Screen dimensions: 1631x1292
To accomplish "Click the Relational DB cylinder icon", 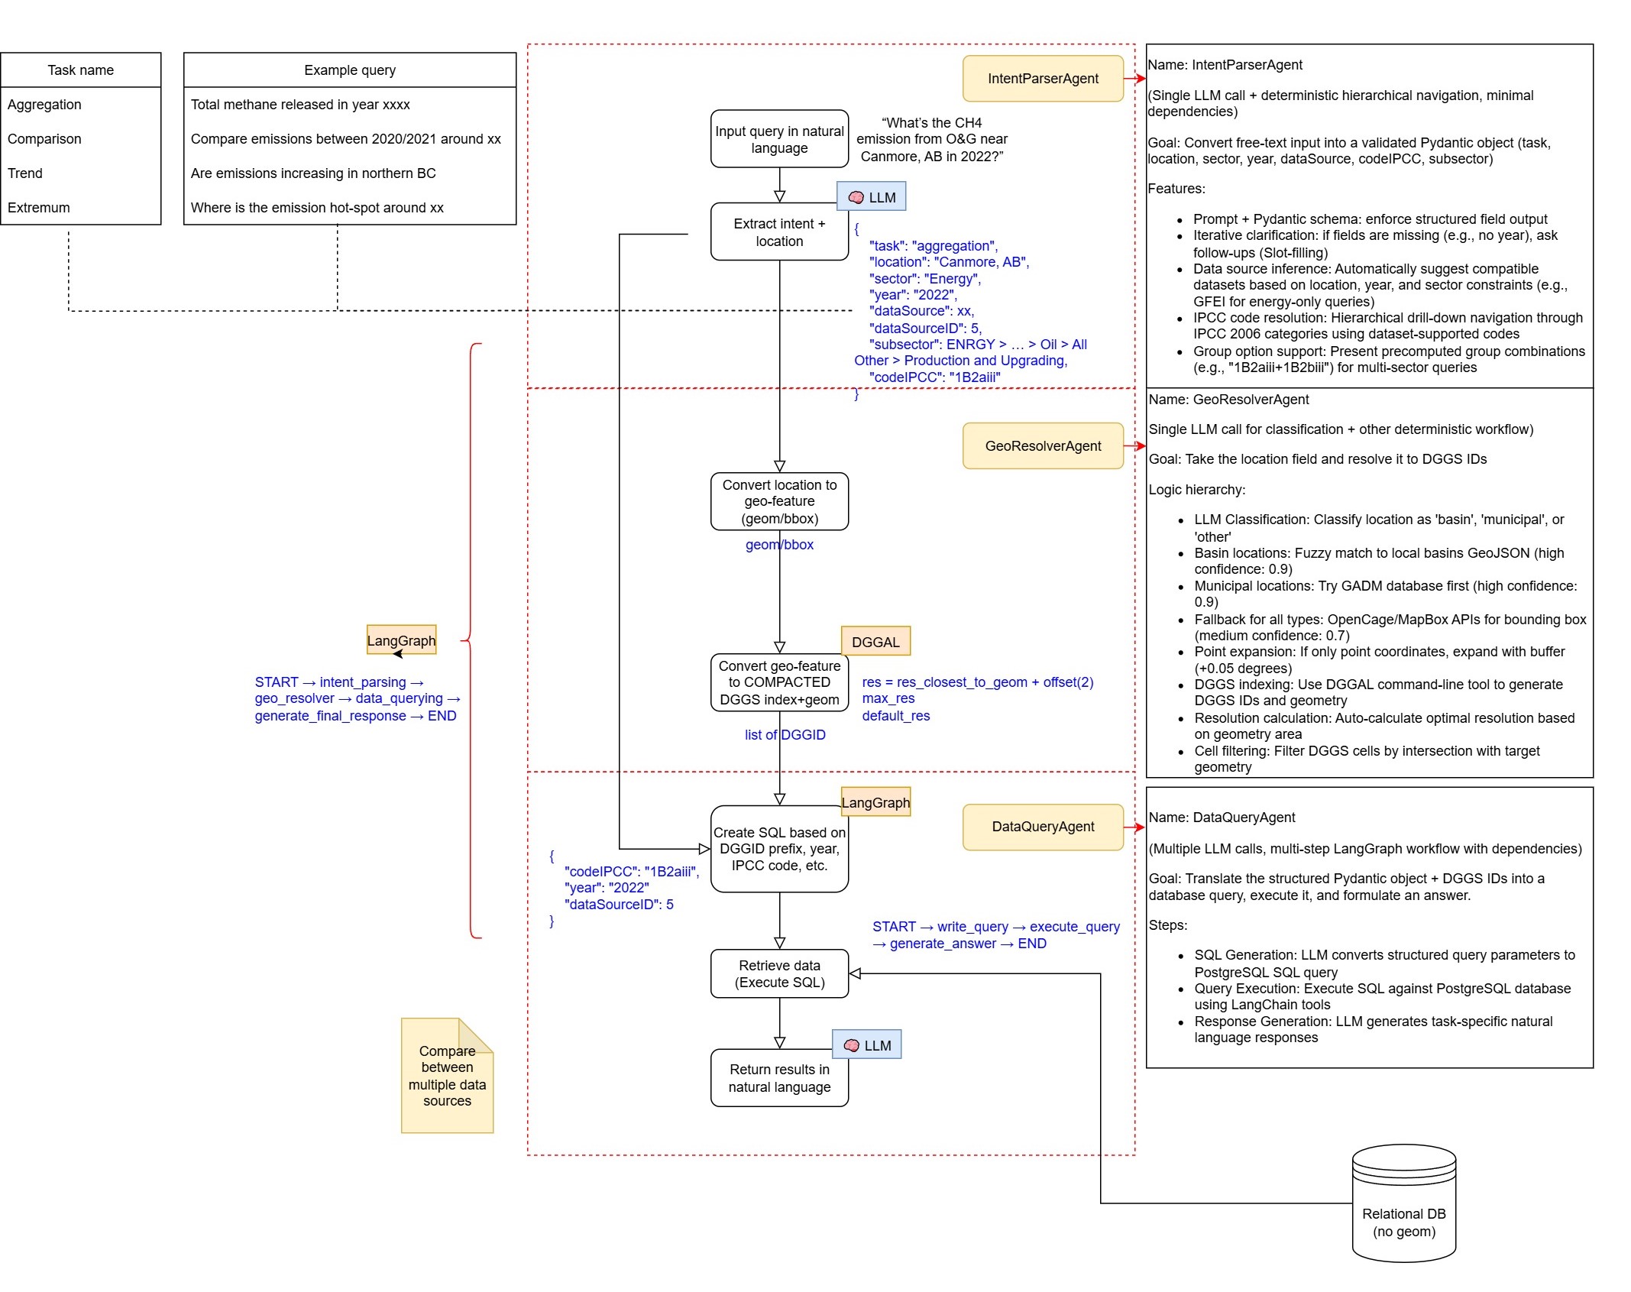I will point(1403,1202).
